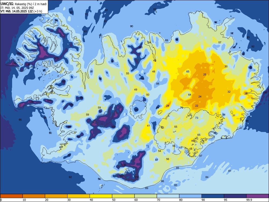Click the 0–10 dark orange legend swatch
269x202 pixels.
point(11,196)
